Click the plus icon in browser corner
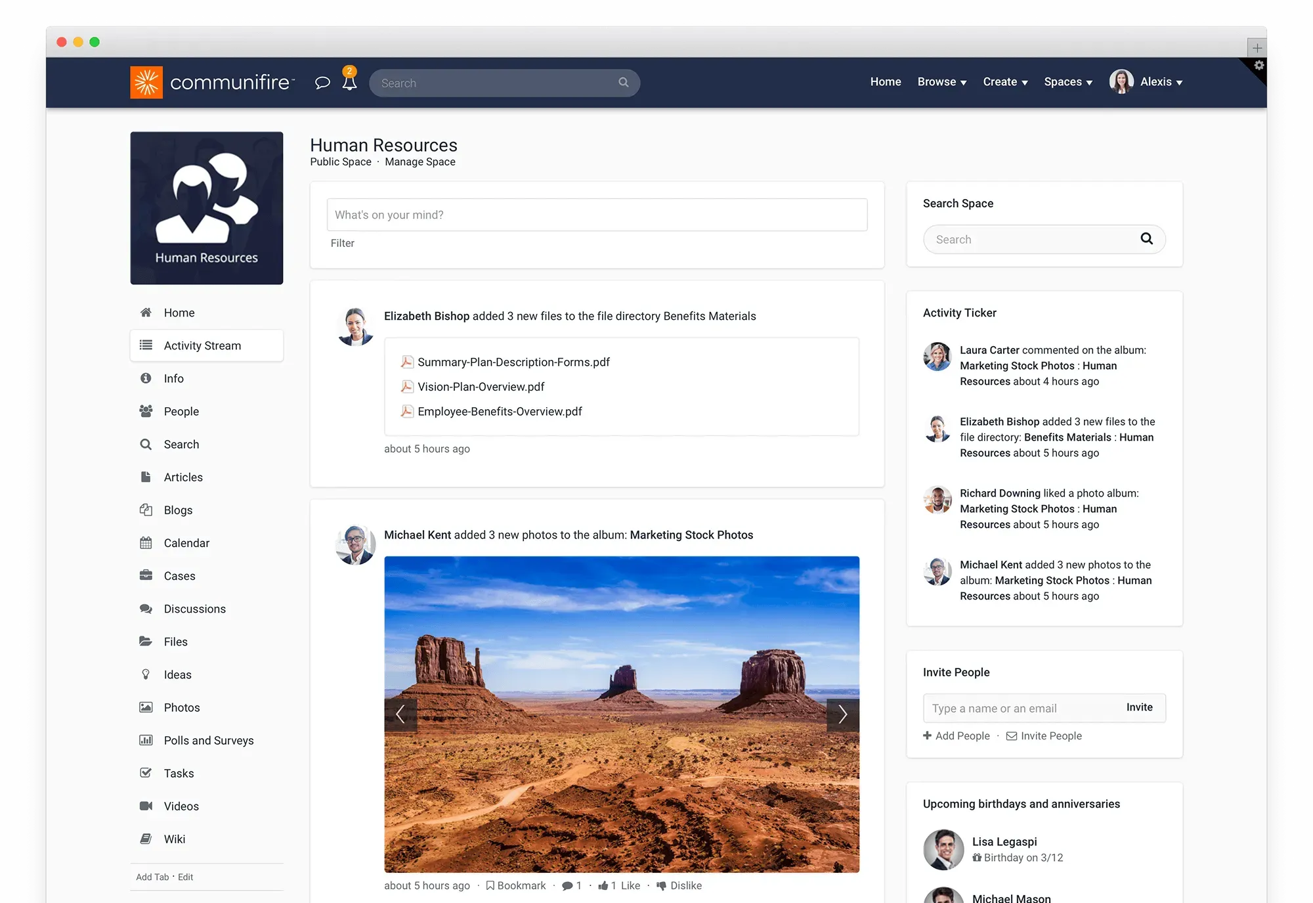The image size is (1313, 903). tap(1257, 48)
